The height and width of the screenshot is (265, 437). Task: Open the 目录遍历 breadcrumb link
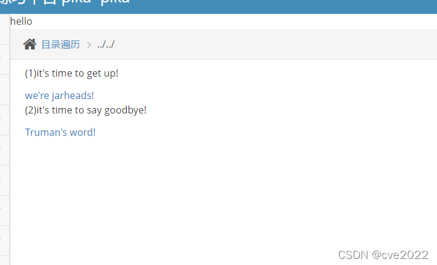click(60, 45)
